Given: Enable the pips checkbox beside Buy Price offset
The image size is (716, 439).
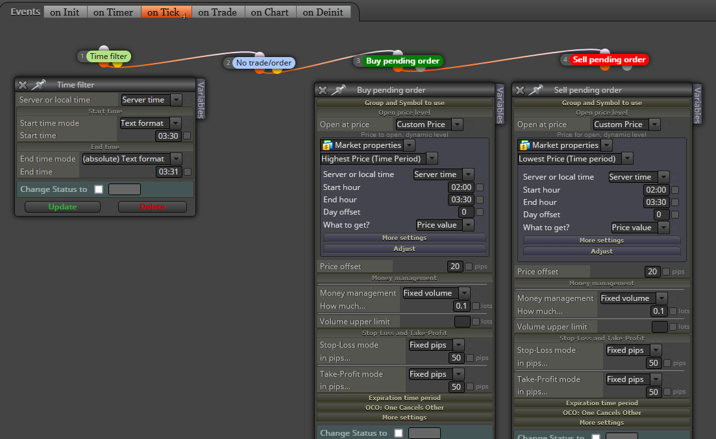Looking at the screenshot, I should (469, 266).
